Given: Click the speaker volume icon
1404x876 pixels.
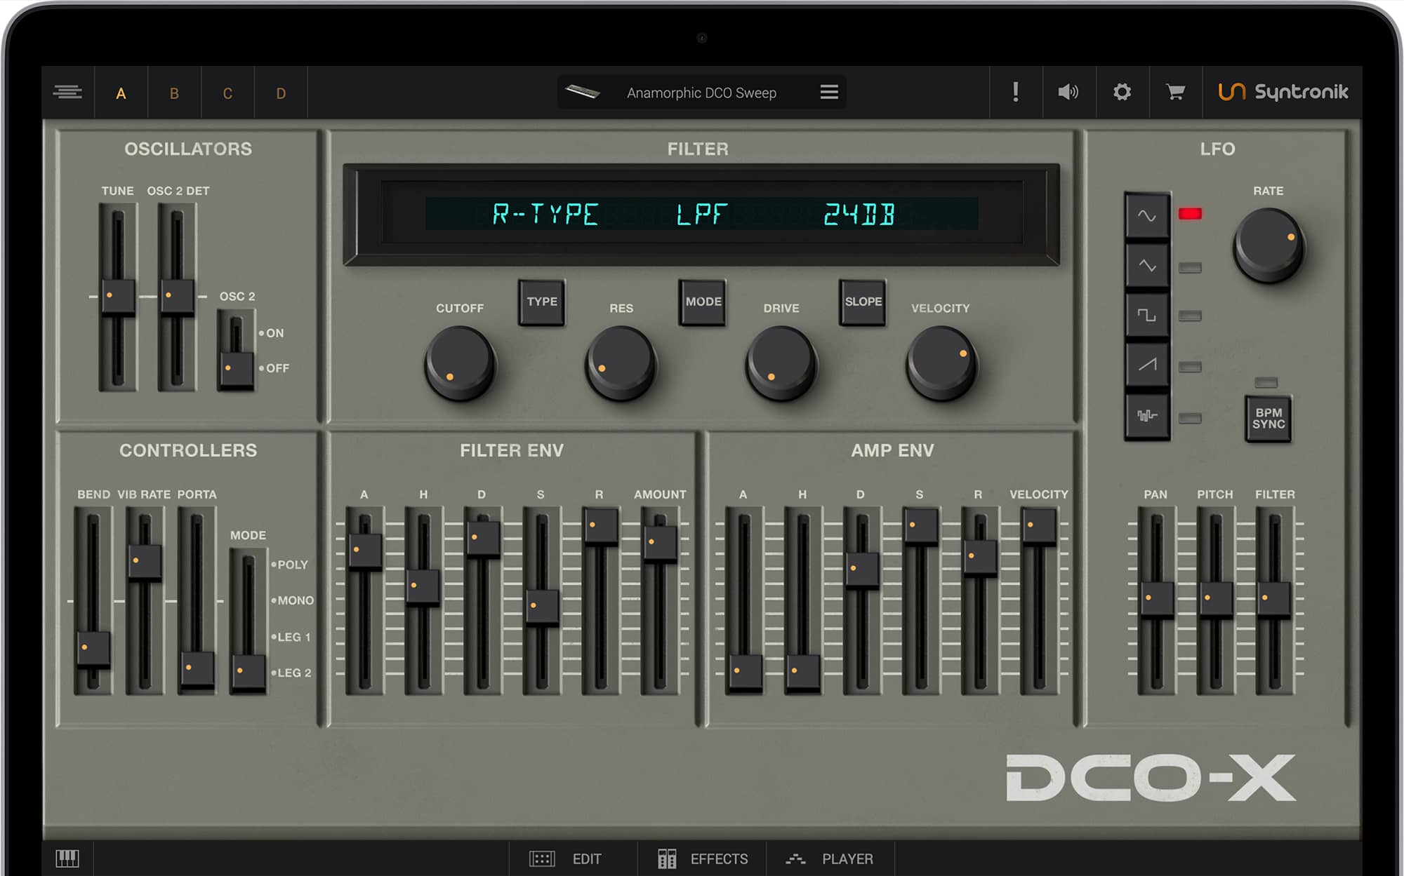Looking at the screenshot, I should pyautogui.click(x=1068, y=93).
